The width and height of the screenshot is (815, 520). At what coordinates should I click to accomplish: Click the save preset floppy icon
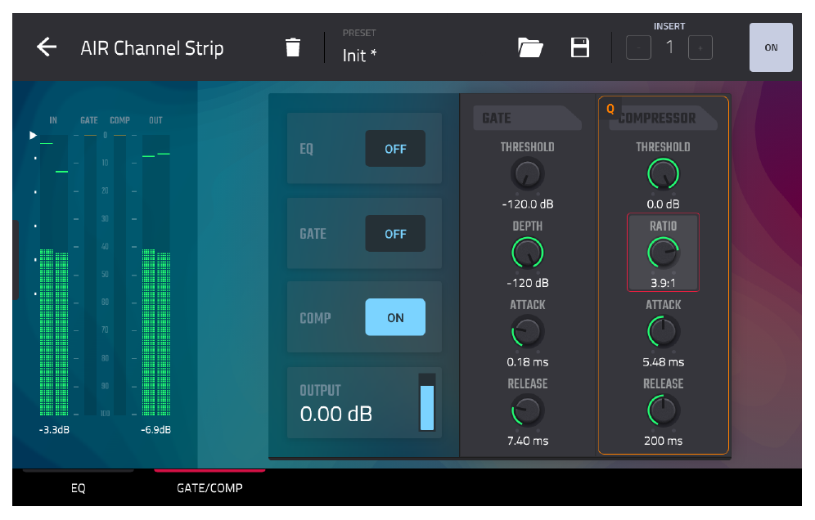pos(579,47)
